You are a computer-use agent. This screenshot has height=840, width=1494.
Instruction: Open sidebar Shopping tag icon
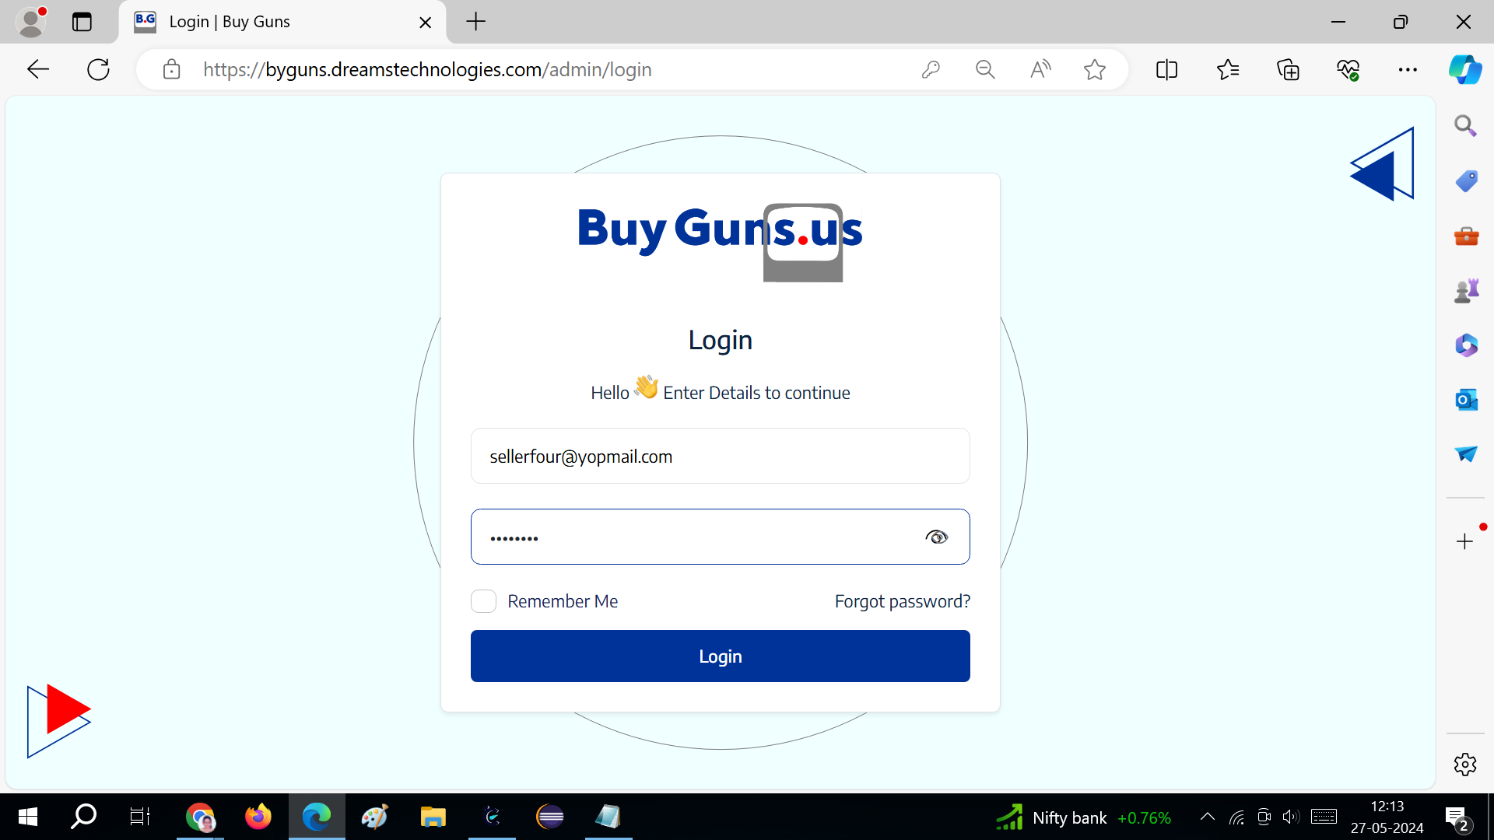click(1466, 181)
